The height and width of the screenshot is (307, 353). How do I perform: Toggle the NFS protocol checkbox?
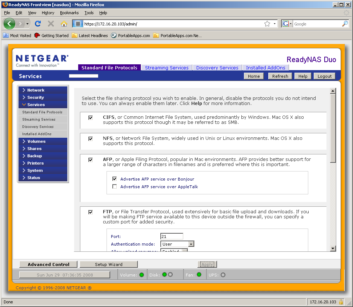(x=91, y=139)
